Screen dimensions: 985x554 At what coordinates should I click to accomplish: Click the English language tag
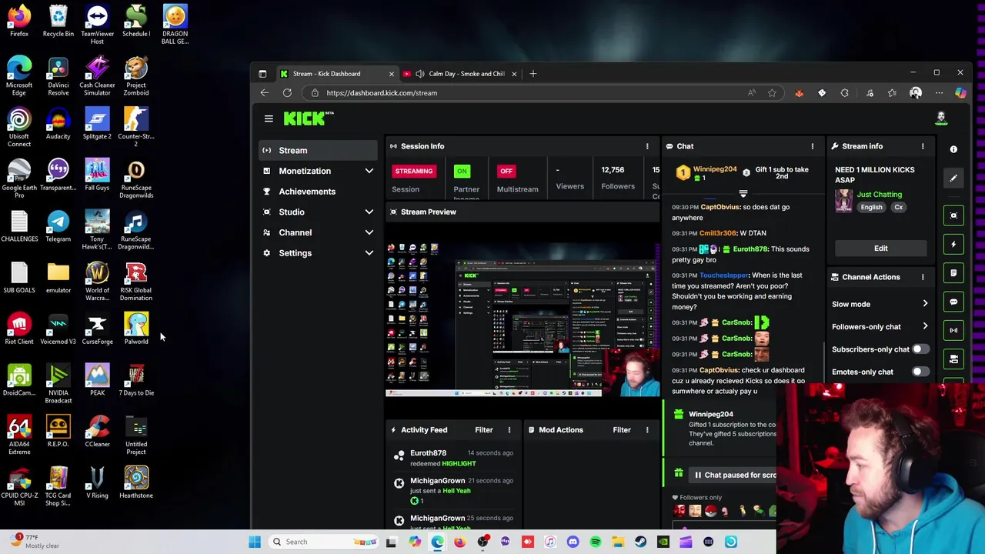pyautogui.click(x=871, y=207)
